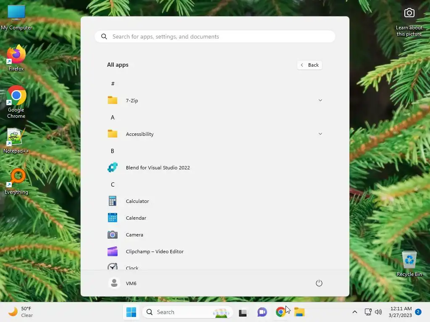Viewport: 430px width, 322px height.
Task: Click the A letter header
Action: coord(113,117)
